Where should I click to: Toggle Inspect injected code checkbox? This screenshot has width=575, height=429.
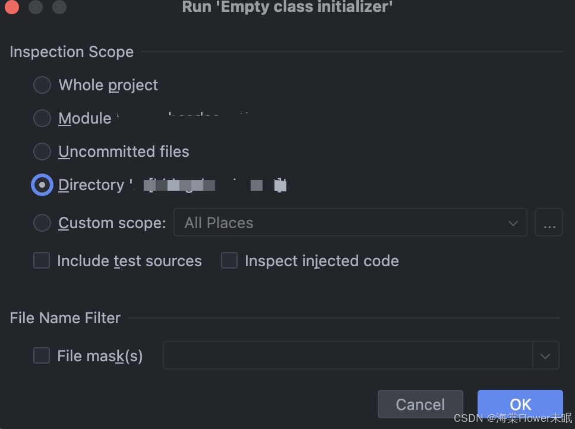[229, 261]
